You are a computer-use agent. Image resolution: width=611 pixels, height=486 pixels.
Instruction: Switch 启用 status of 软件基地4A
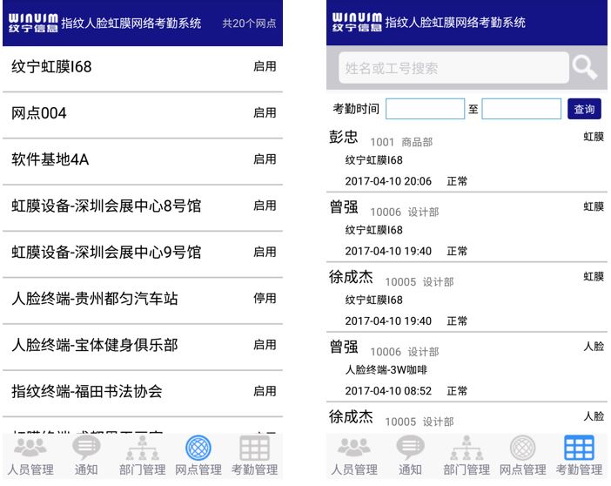pyautogui.click(x=265, y=159)
